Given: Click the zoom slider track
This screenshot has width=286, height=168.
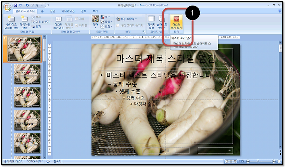Looking at the screenshot, I should coord(261,161).
